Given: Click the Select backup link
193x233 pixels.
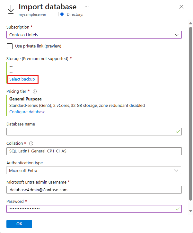Looking at the screenshot, I should (22, 79).
